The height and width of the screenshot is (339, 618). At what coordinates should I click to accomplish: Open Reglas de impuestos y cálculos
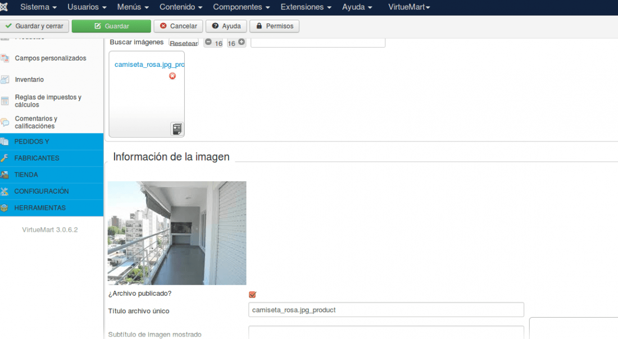(48, 101)
